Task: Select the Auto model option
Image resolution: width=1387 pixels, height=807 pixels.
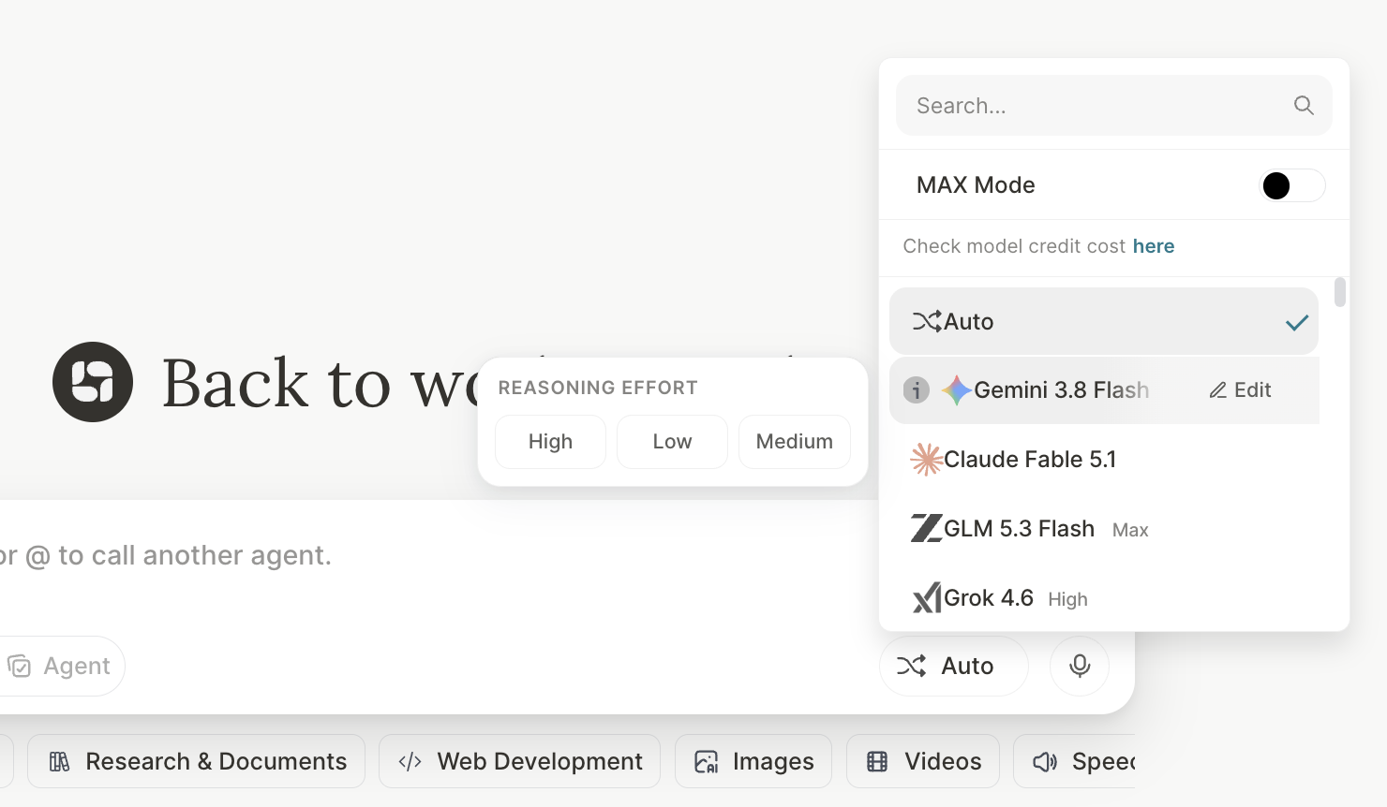Action: (1104, 321)
